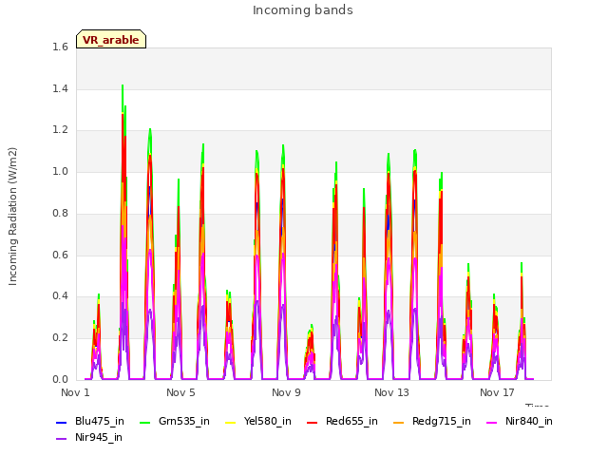
Task: Click the magenta Nir840_in color swatch
Action: click(x=492, y=422)
